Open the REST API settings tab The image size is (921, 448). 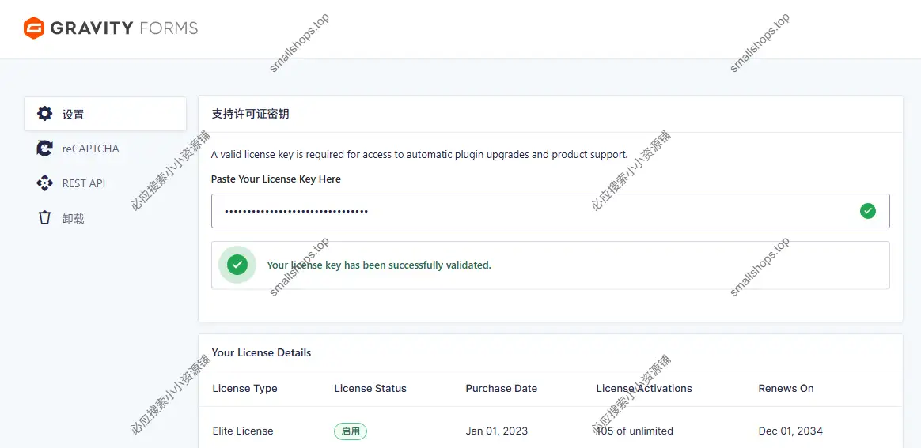[84, 183]
